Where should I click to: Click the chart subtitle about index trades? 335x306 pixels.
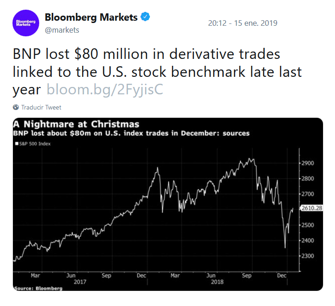pos(132,133)
